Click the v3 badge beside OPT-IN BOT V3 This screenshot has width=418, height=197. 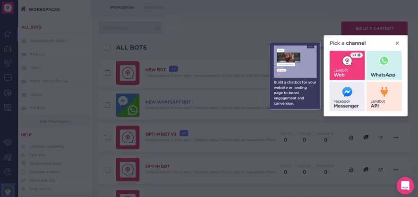184,133
